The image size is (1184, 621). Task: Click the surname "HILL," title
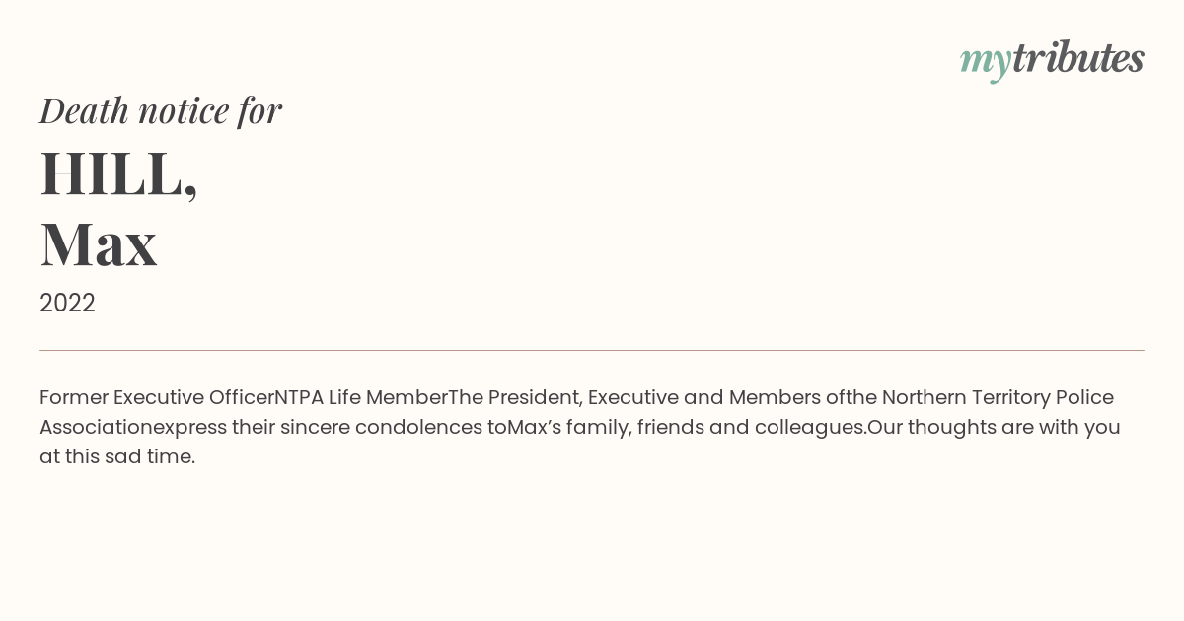coord(118,173)
